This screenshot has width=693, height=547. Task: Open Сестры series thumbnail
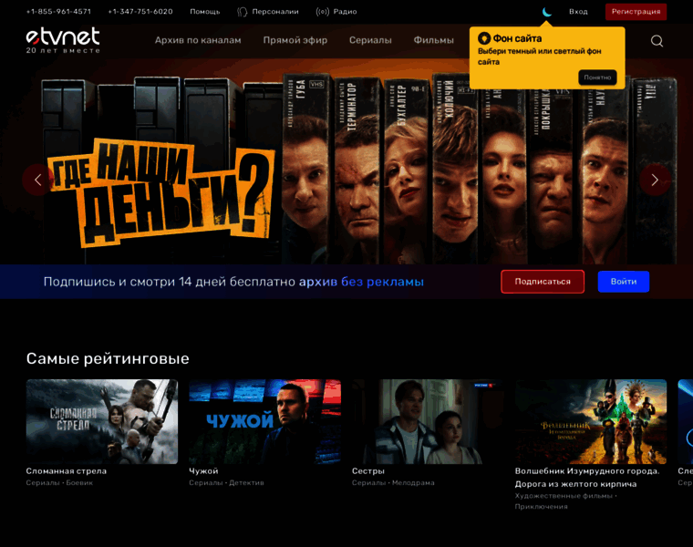pyautogui.click(x=428, y=421)
